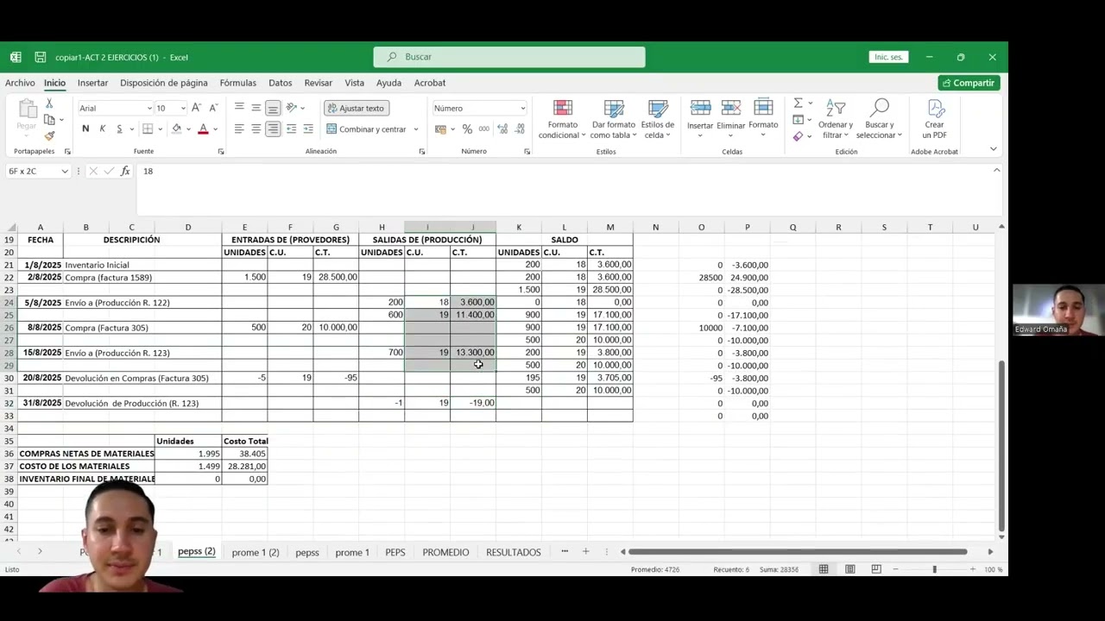Screen dimensions: 1105x621
Task: Click the Inic. ses. button
Action: coord(888,57)
